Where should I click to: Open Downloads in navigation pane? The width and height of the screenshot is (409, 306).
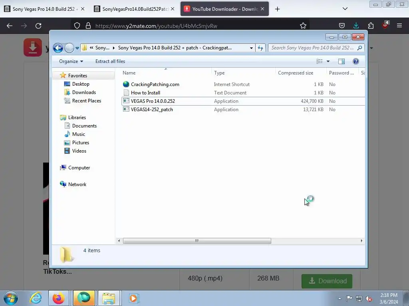(x=84, y=92)
